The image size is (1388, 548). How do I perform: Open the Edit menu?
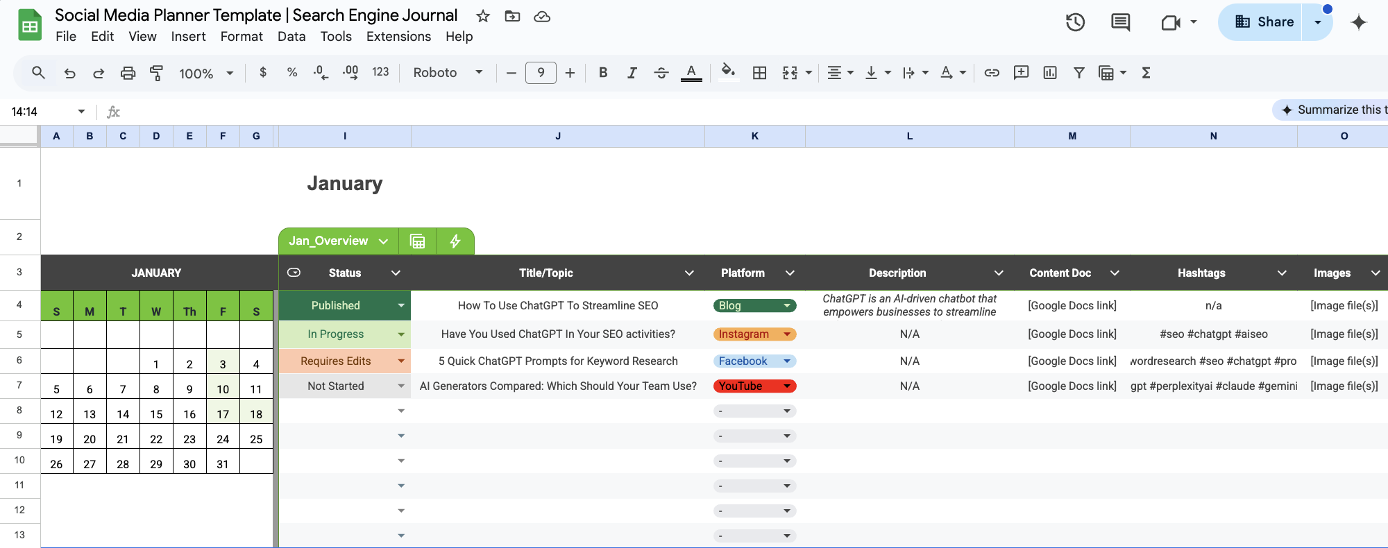pos(102,37)
